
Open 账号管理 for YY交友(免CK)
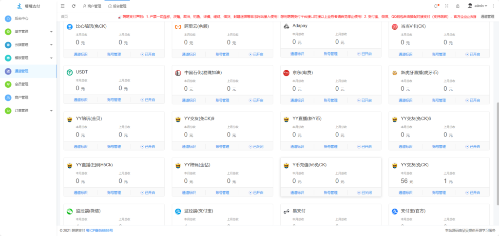click(439, 193)
